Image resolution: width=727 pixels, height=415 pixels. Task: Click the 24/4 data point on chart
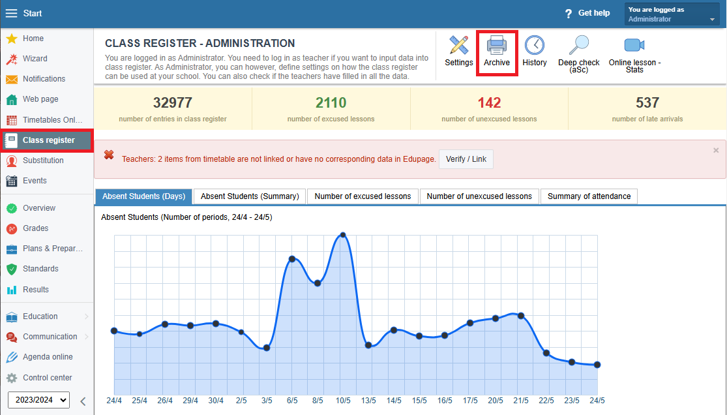(x=114, y=331)
